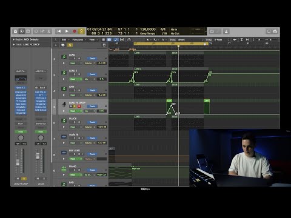Click the LEAD track instrument icon

click(x=64, y=57)
